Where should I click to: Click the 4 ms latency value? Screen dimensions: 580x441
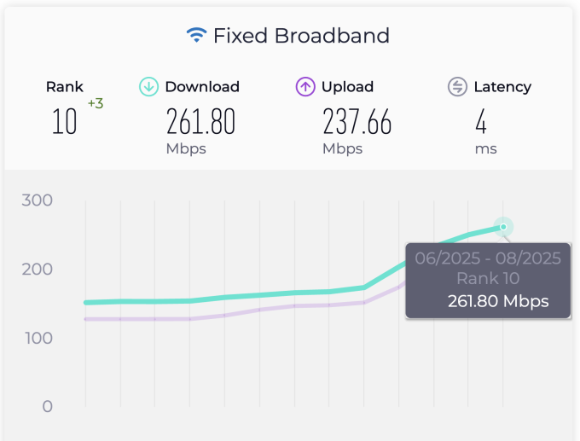point(481,123)
